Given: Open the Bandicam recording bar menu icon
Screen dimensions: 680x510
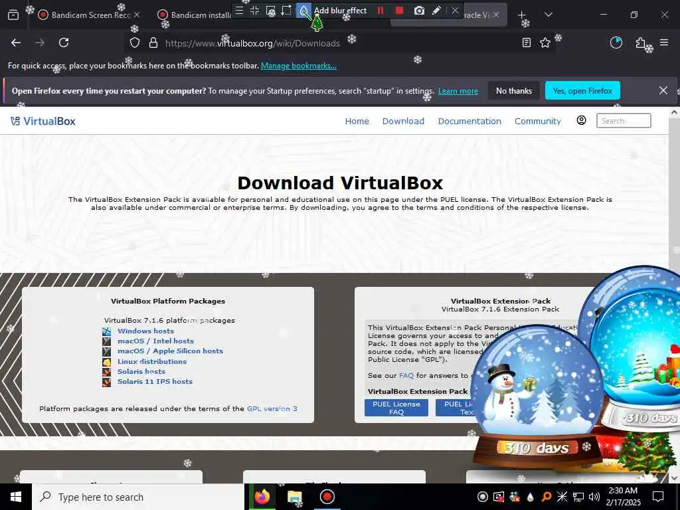Looking at the screenshot, I should (x=239, y=11).
